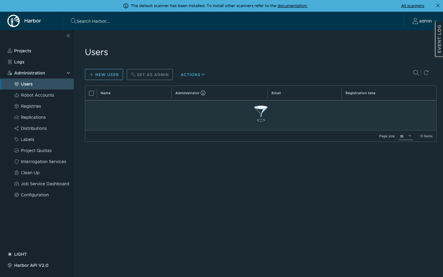Click the admin user avatar icon
This screenshot has width=443, height=277.
pyautogui.click(x=415, y=21)
